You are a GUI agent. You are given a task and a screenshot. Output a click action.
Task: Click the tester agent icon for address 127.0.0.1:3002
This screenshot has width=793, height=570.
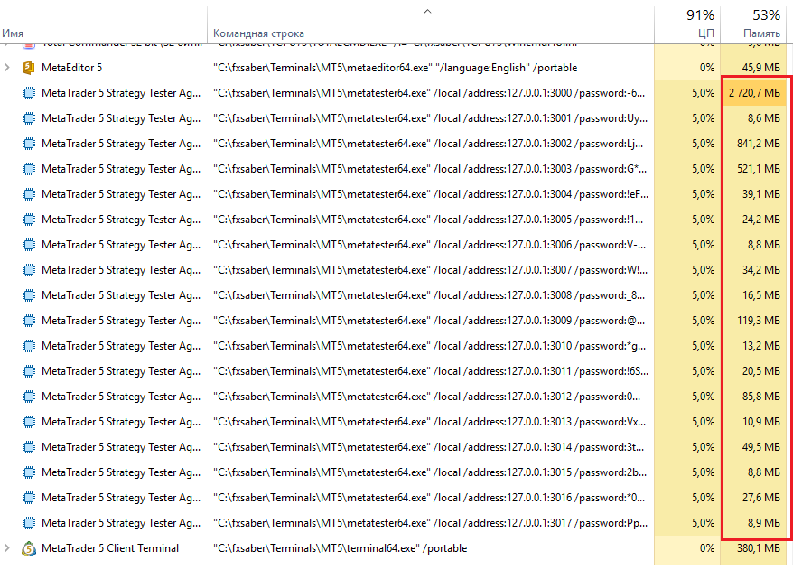(29, 144)
